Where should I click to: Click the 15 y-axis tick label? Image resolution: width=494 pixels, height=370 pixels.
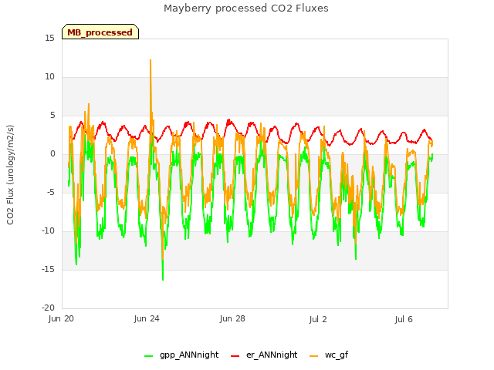tap(49, 38)
